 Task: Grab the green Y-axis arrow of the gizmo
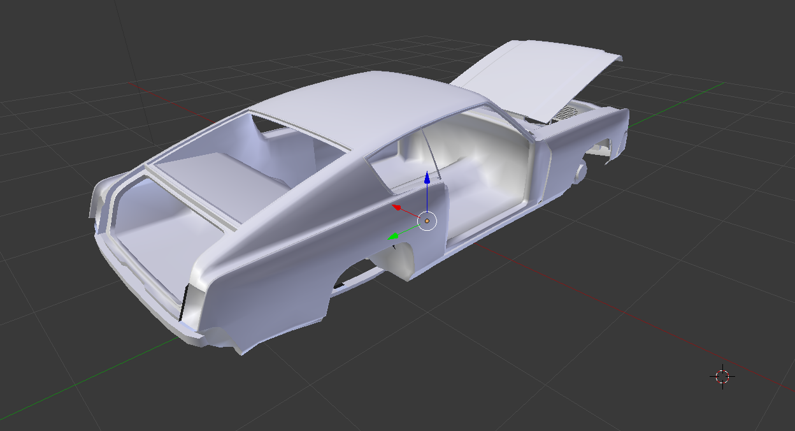tap(394, 237)
